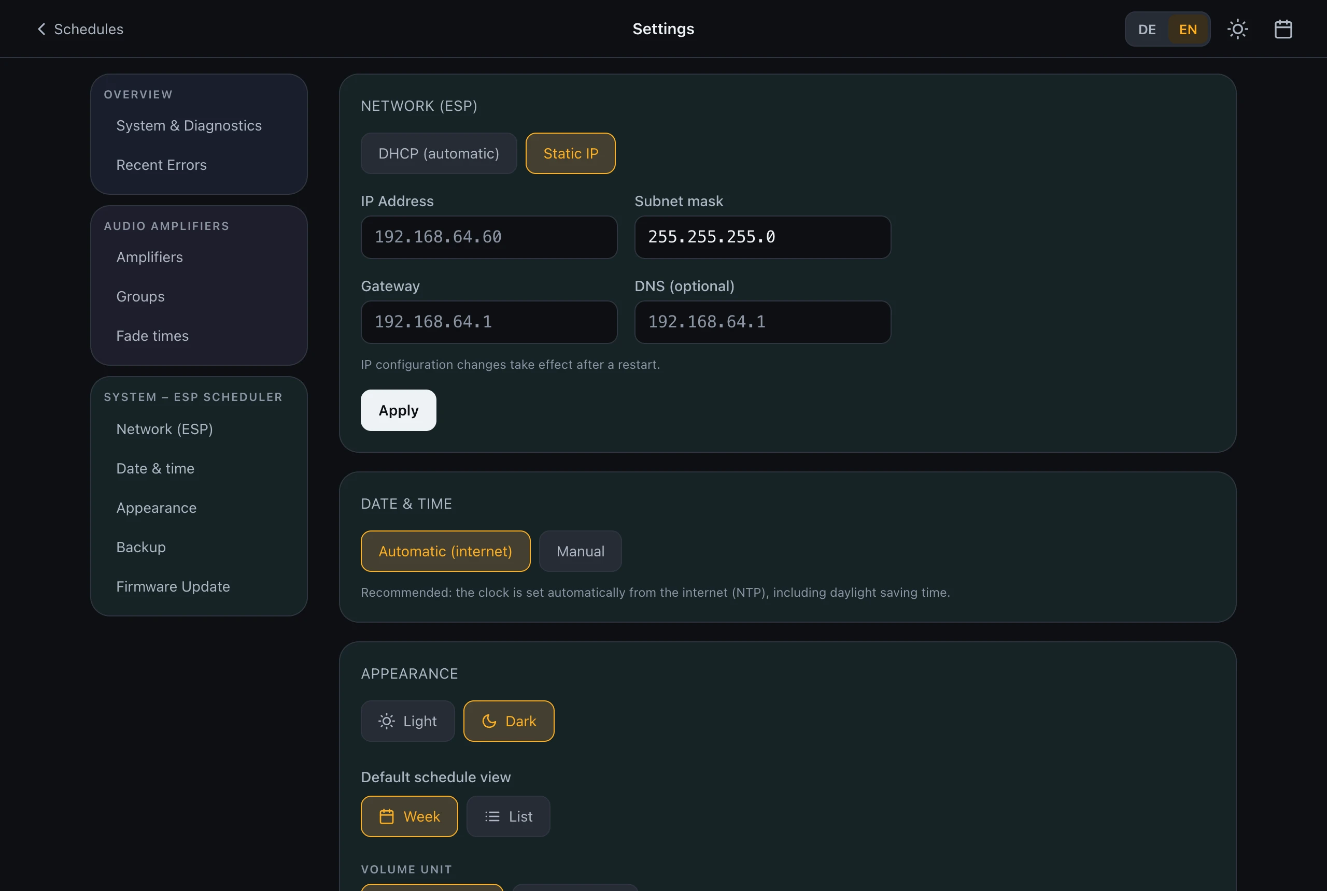Click the sun theme icon in header

pyautogui.click(x=1237, y=29)
